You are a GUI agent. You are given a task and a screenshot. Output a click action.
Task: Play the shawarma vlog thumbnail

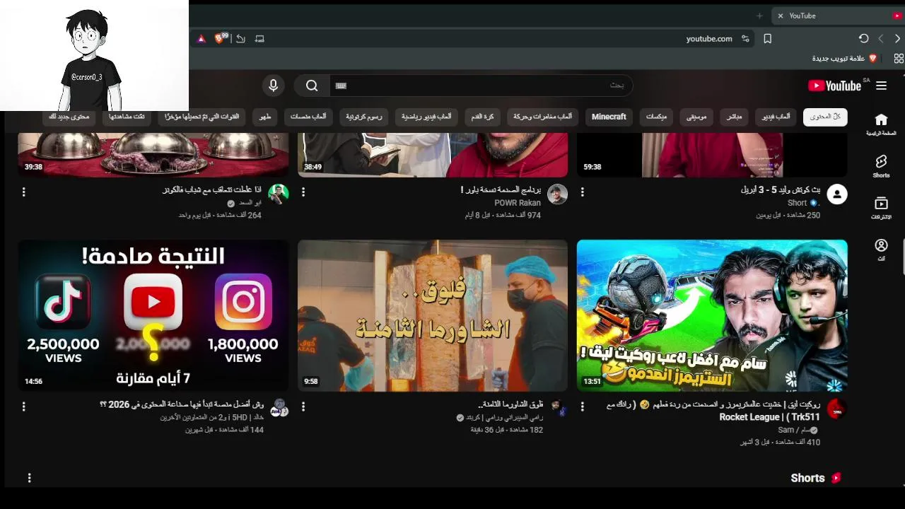point(433,315)
